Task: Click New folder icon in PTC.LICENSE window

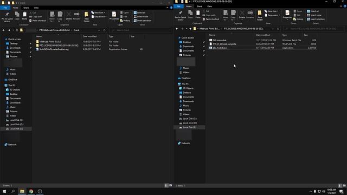Action: tap(260, 15)
